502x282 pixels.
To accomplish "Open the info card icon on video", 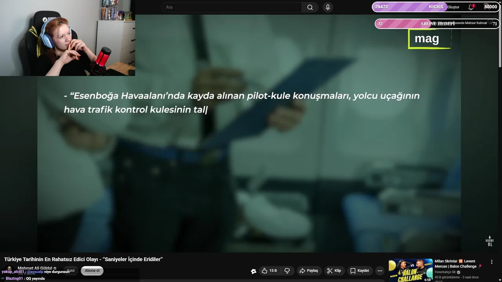I will (x=490, y=22).
